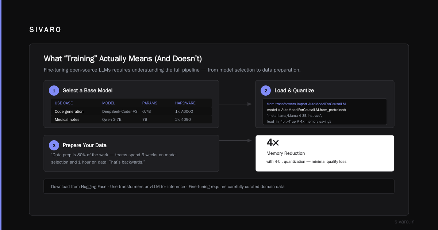Open the sivaro.in link
The width and height of the screenshot is (438, 230).
click(x=404, y=222)
